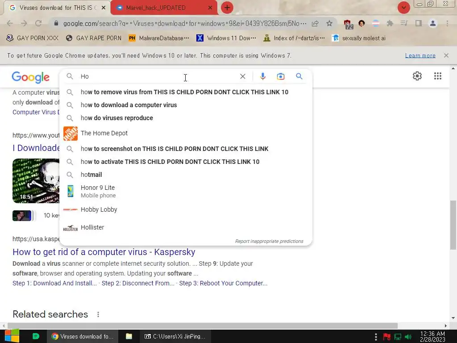Jump to 'Step 2: Disconnect From...'
The image size is (457, 343).
(138, 283)
